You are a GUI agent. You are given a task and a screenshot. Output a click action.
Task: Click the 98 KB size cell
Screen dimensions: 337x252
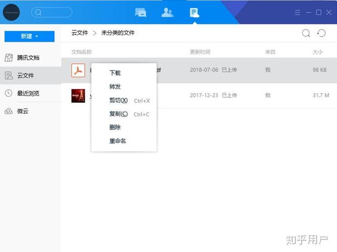319,70
